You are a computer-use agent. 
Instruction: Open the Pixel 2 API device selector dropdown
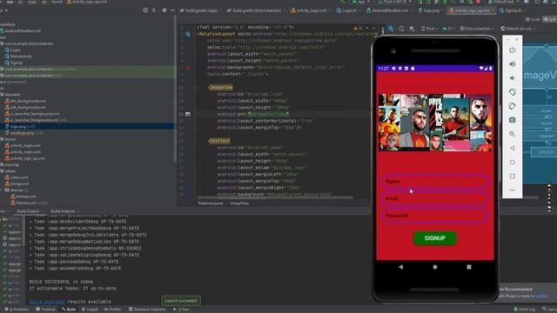[x=394, y=2]
